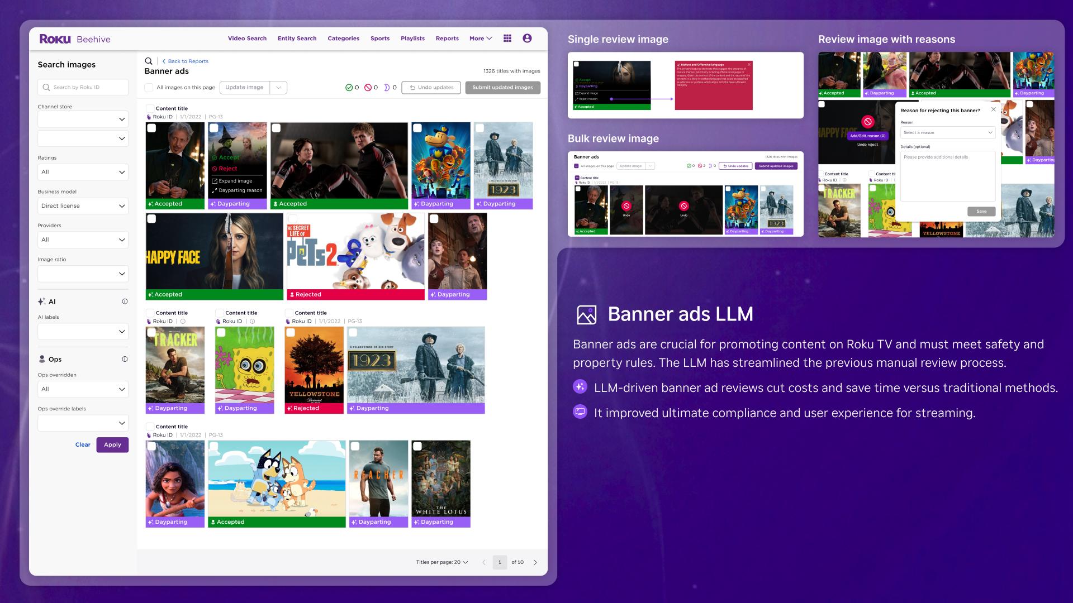1073x603 pixels.
Task: Click the Apply button in the filters panel
Action: click(x=112, y=444)
